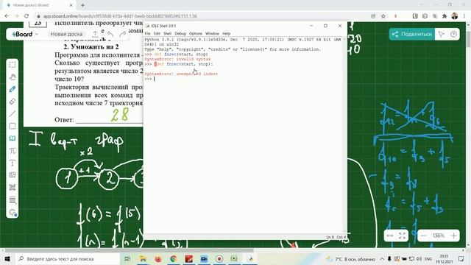
Task: Reload the browser page
Action: click(x=26, y=16)
